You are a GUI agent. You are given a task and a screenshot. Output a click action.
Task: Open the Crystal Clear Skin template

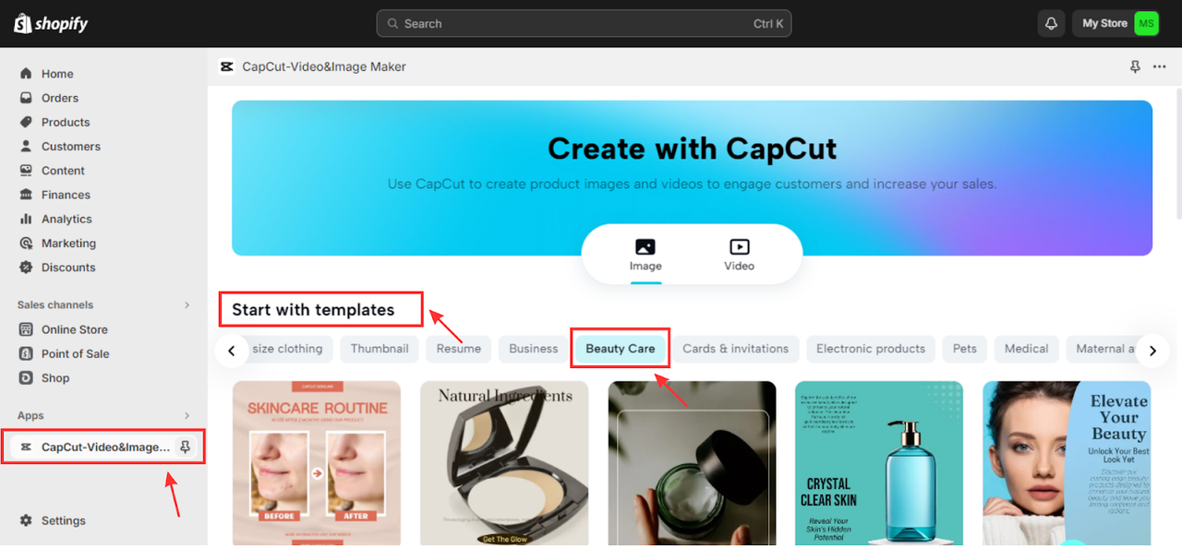(879, 463)
